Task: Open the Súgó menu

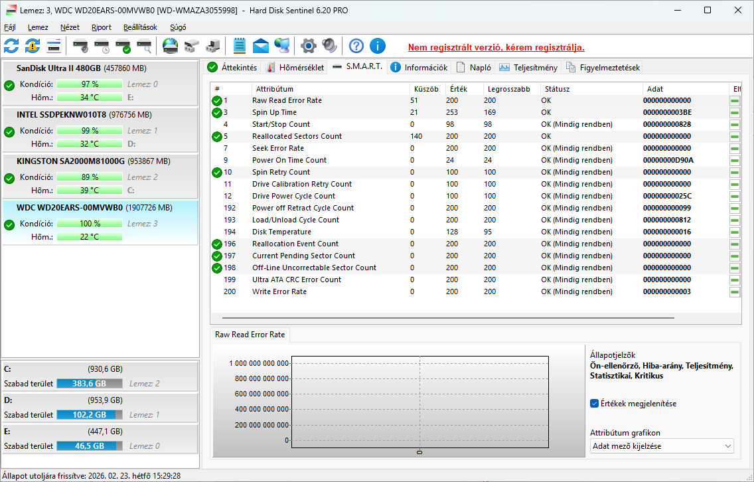Action: [178, 27]
